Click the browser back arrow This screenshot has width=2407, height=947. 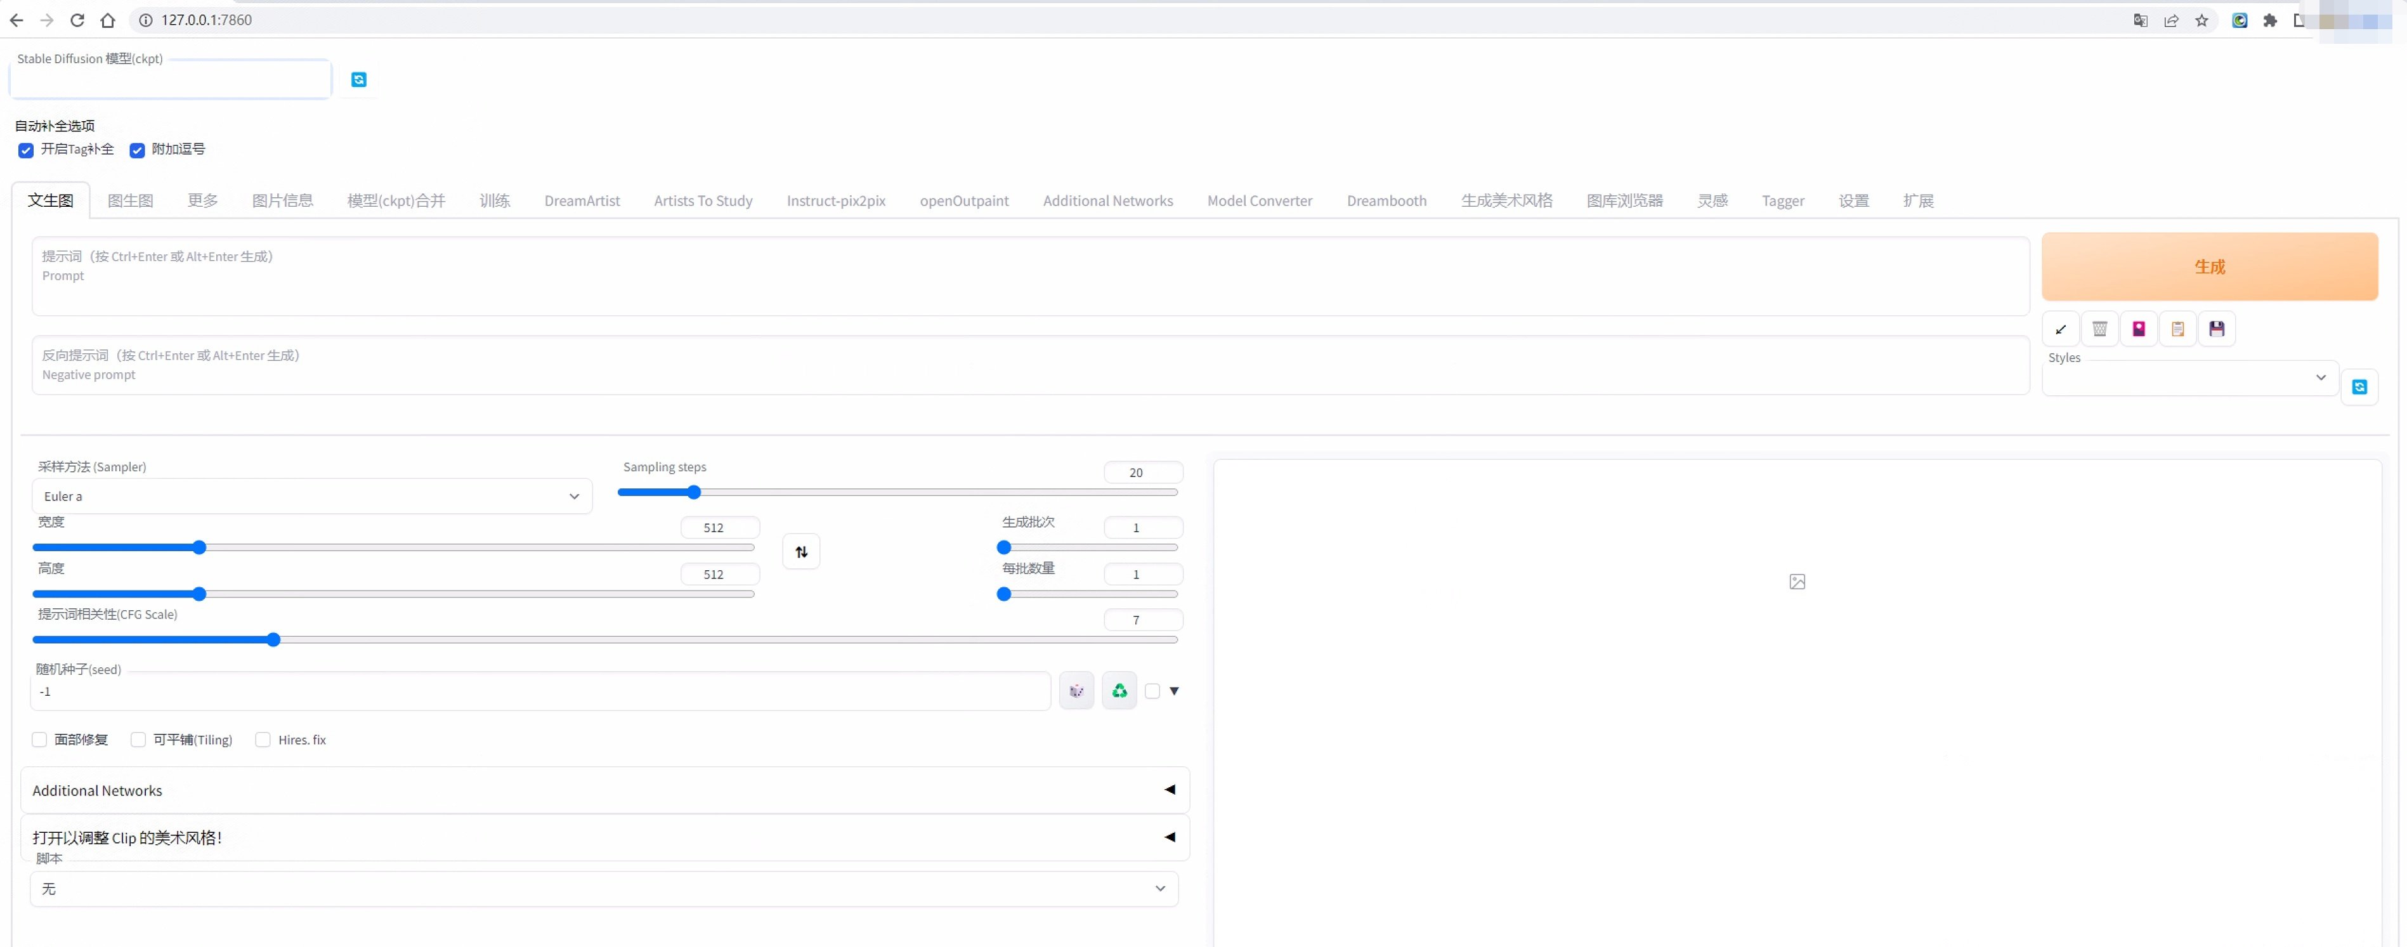coord(17,20)
